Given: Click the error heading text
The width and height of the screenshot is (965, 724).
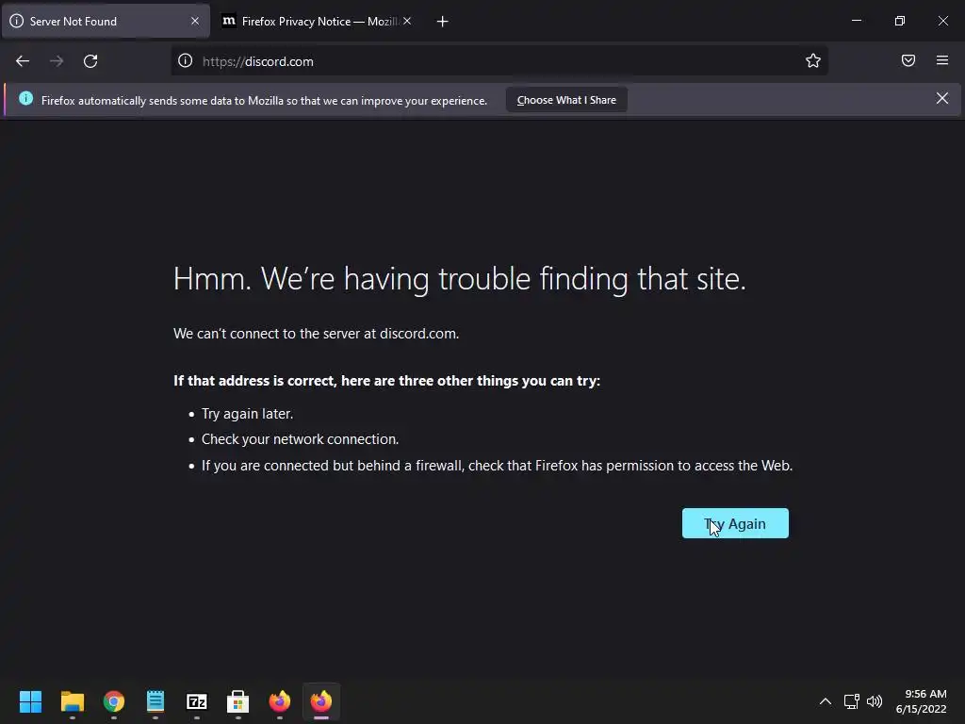Looking at the screenshot, I should point(460,279).
